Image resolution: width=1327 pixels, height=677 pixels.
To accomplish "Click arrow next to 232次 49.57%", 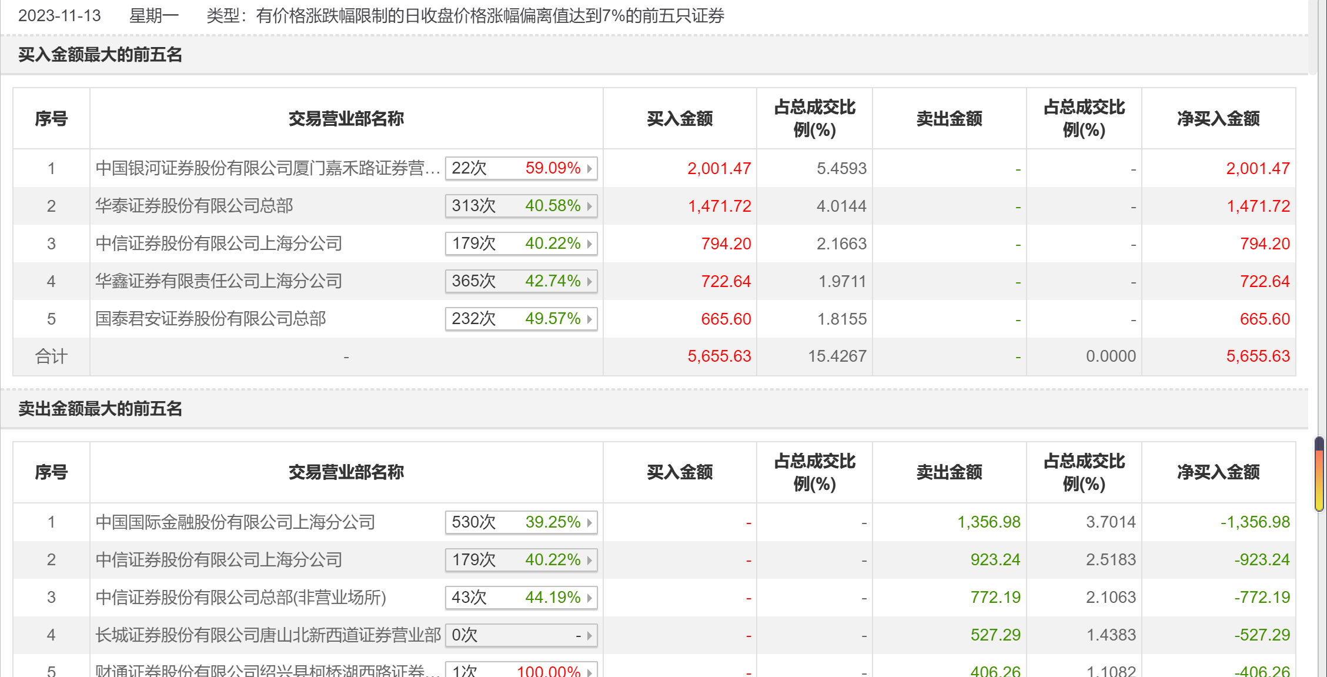I will 589,319.
